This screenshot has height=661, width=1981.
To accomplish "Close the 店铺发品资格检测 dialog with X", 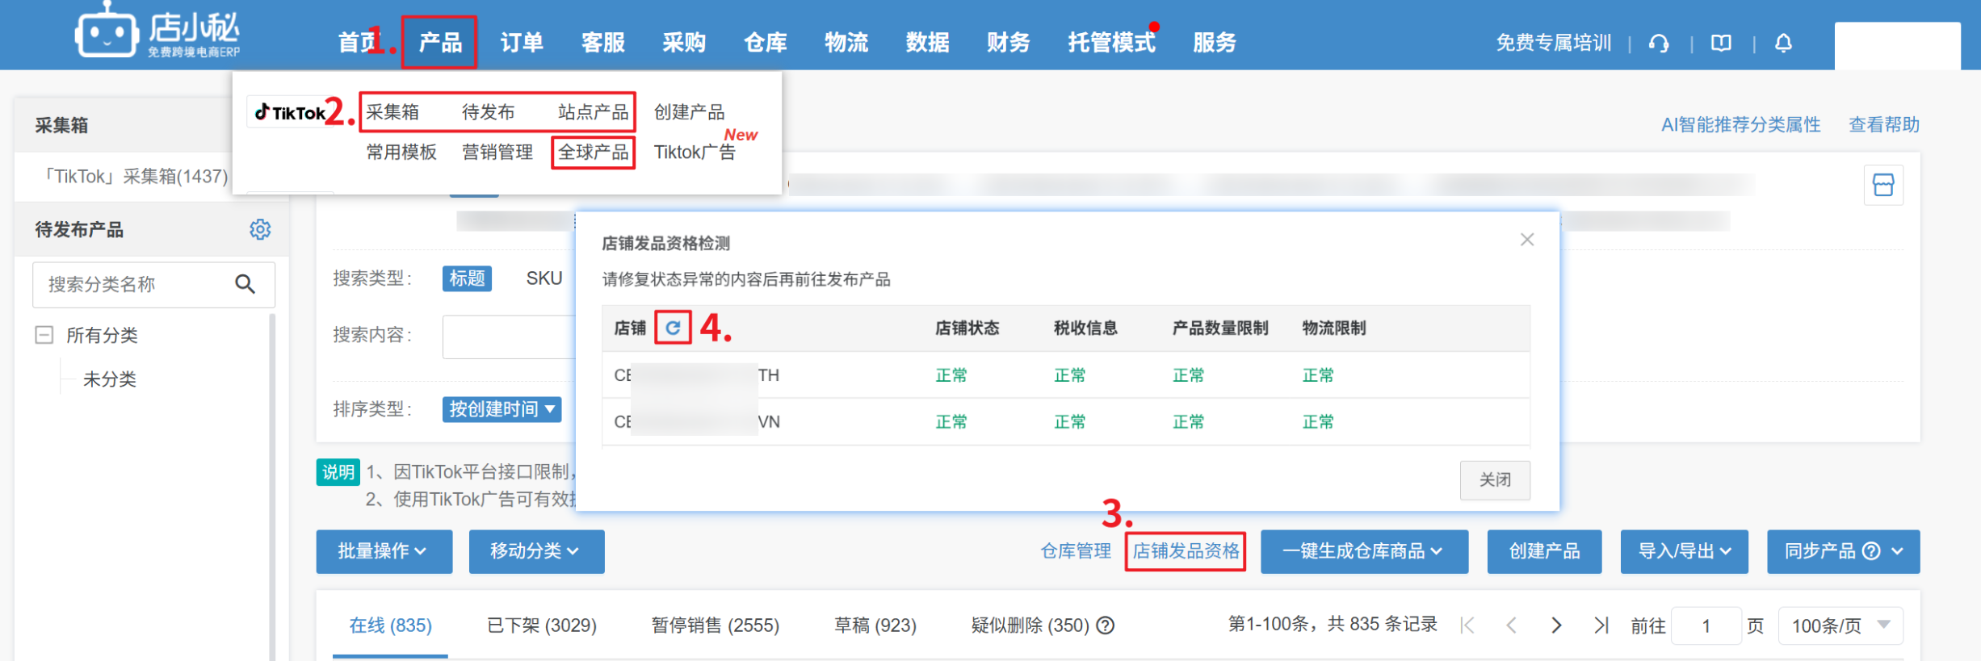I will 1526,240.
